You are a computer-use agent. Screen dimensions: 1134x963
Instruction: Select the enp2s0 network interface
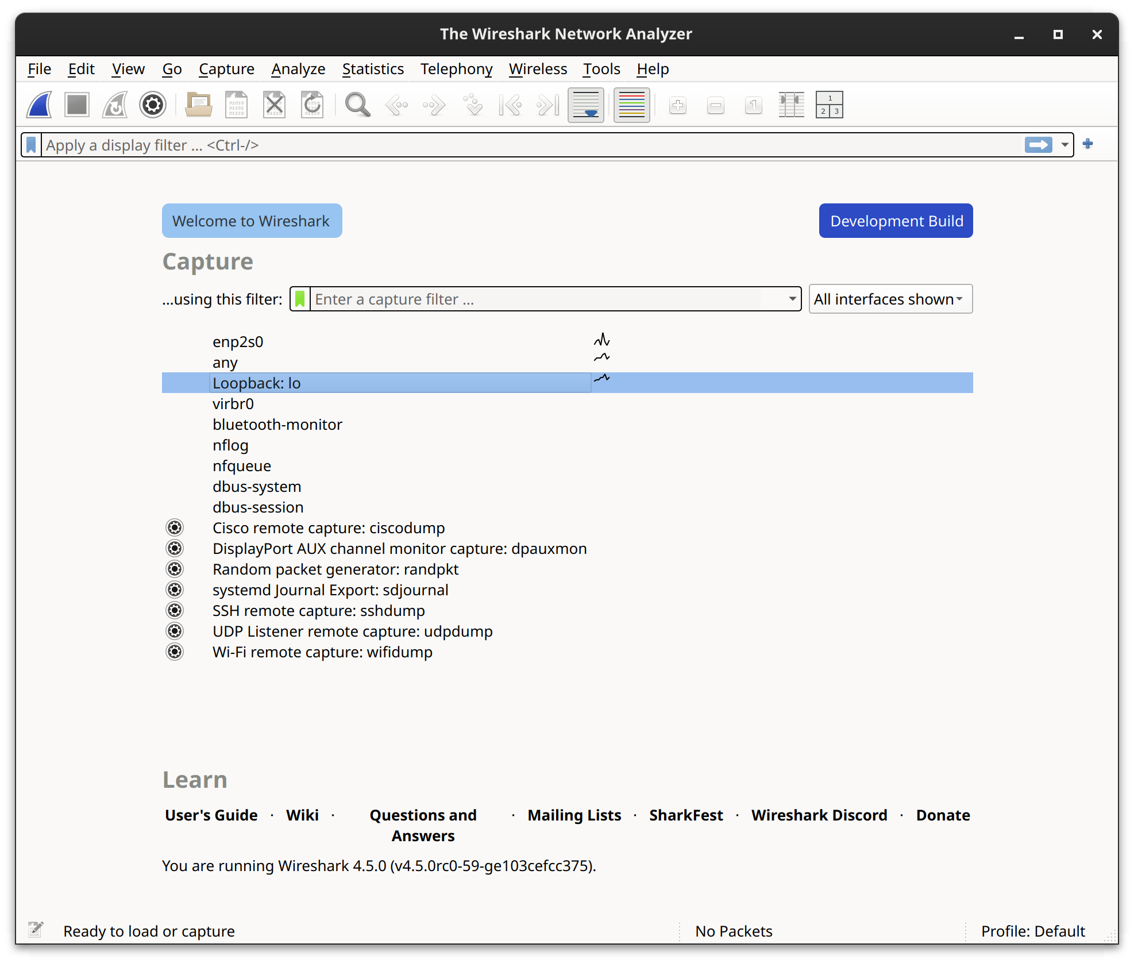[238, 341]
